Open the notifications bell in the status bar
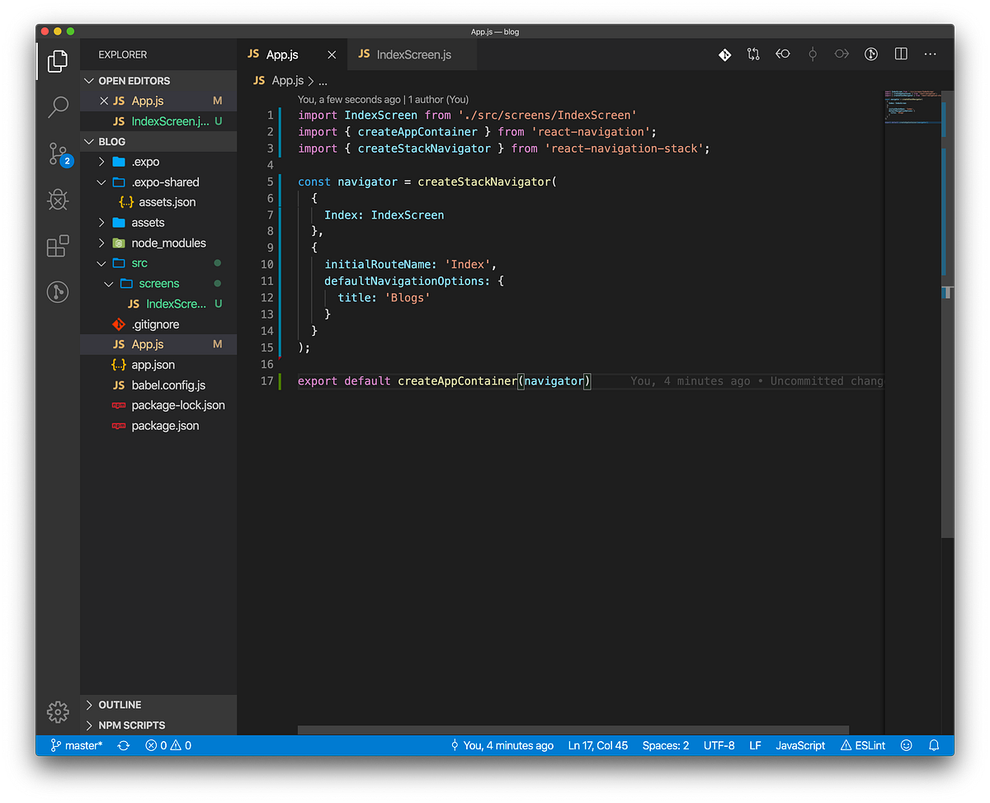 pos(933,745)
